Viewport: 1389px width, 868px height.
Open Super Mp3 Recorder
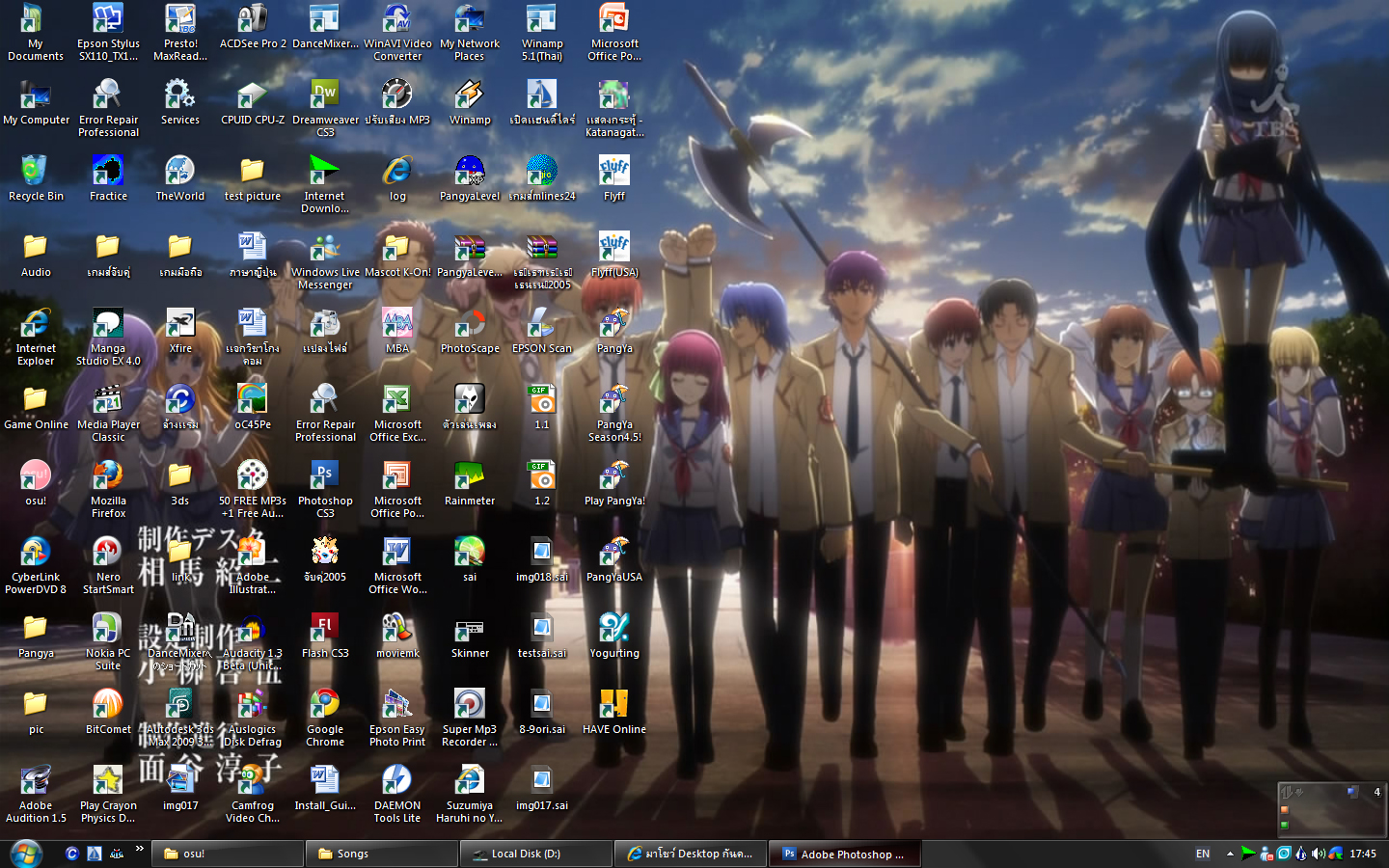coord(470,718)
